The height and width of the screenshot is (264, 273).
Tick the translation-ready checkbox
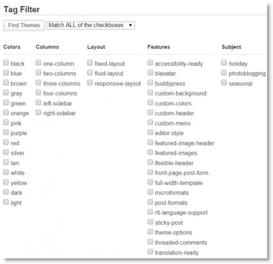150,251
